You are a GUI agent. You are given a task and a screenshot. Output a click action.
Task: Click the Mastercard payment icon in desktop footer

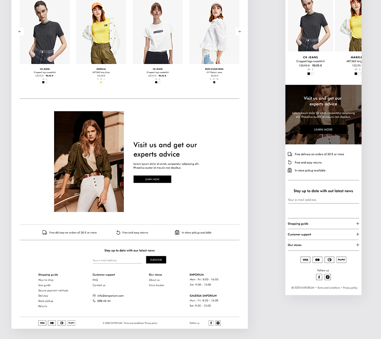(52, 323)
